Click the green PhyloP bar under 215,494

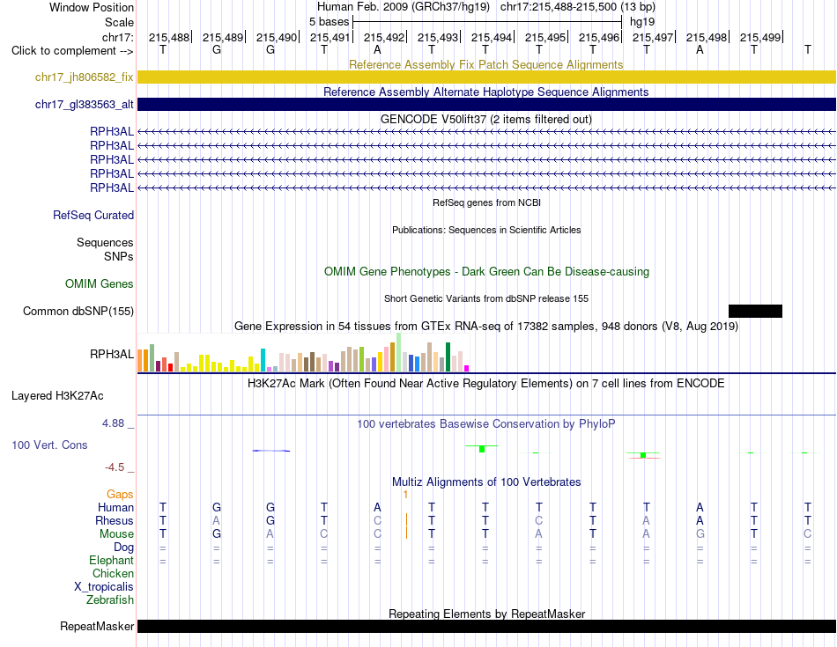point(482,449)
